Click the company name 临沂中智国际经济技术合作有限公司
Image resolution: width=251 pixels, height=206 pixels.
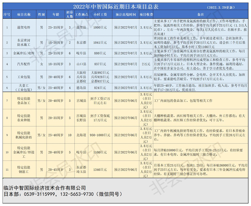coord(44,188)
